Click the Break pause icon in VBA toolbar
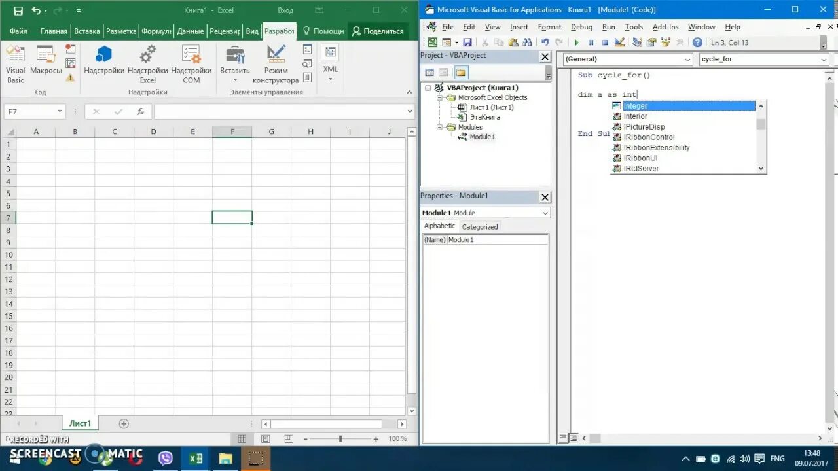838x471 pixels. (591, 43)
